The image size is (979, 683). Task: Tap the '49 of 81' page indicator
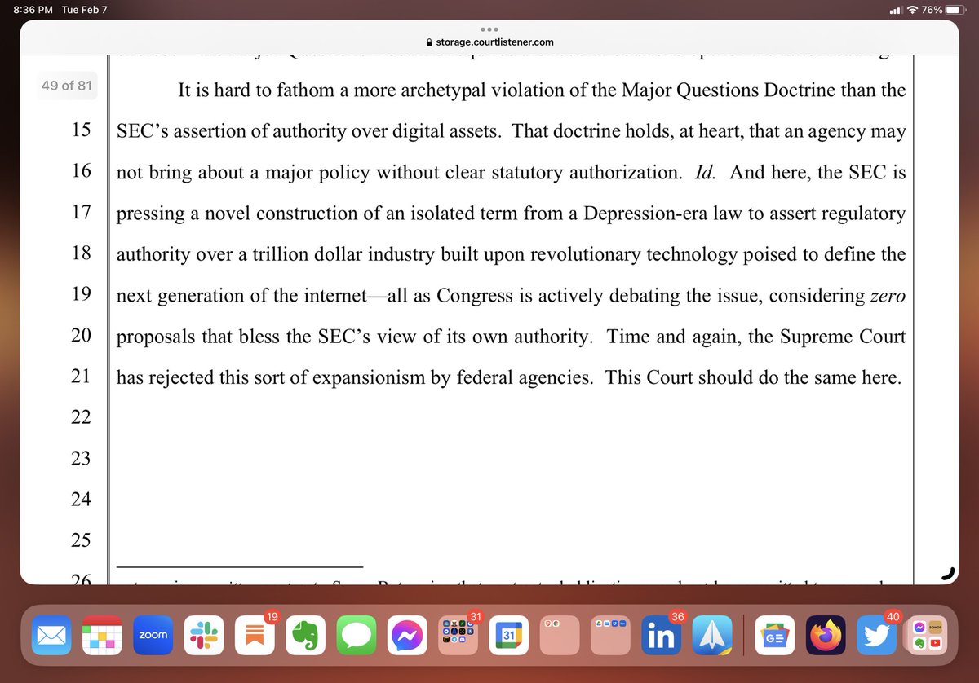pos(66,85)
